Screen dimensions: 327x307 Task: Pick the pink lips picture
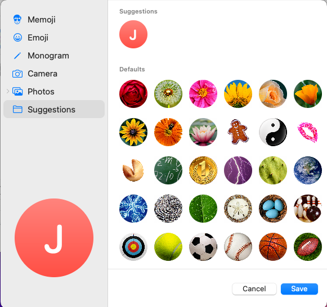click(308, 132)
